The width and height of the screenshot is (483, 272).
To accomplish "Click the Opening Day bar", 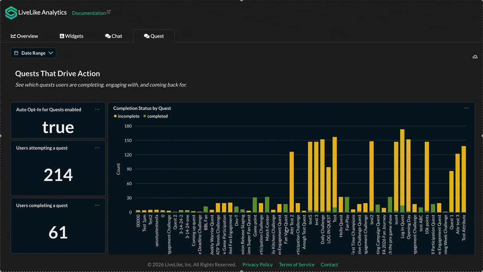I will click(x=409, y=176).
